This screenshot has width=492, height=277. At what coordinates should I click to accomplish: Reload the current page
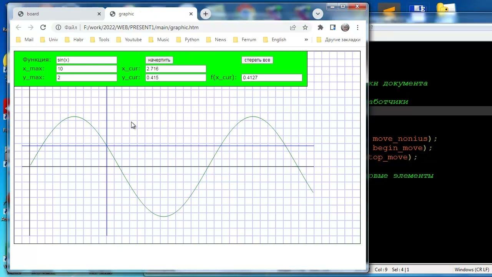pyautogui.click(x=43, y=27)
